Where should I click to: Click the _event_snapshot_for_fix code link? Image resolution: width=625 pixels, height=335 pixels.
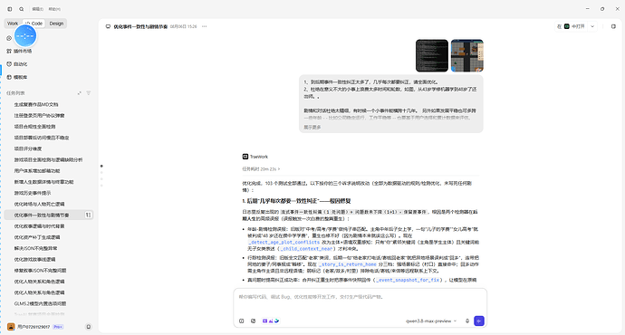(x=408, y=280)
